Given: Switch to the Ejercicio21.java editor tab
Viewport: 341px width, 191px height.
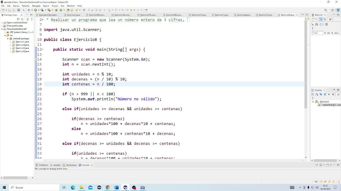Looking at the screenshot, I should pos(199,15).
